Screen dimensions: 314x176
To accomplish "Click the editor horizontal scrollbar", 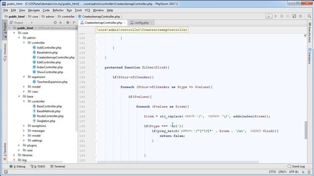I will pos(178,162).
